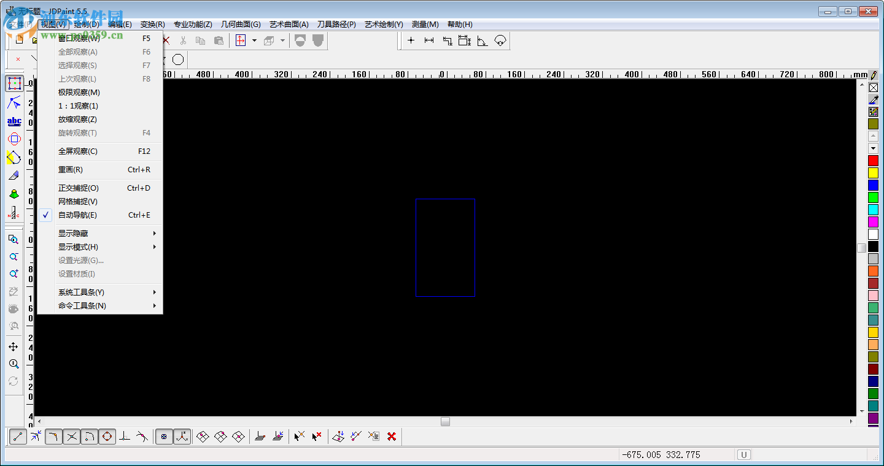
Task: Select the text tool "abc" in left toolbar
Action: click(14, 121)
